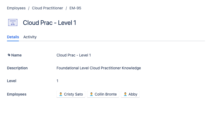This screenshot has height=114, width=212.
Task: Open the Employees breadcrumb link
Action: click(x=16, y=8)
